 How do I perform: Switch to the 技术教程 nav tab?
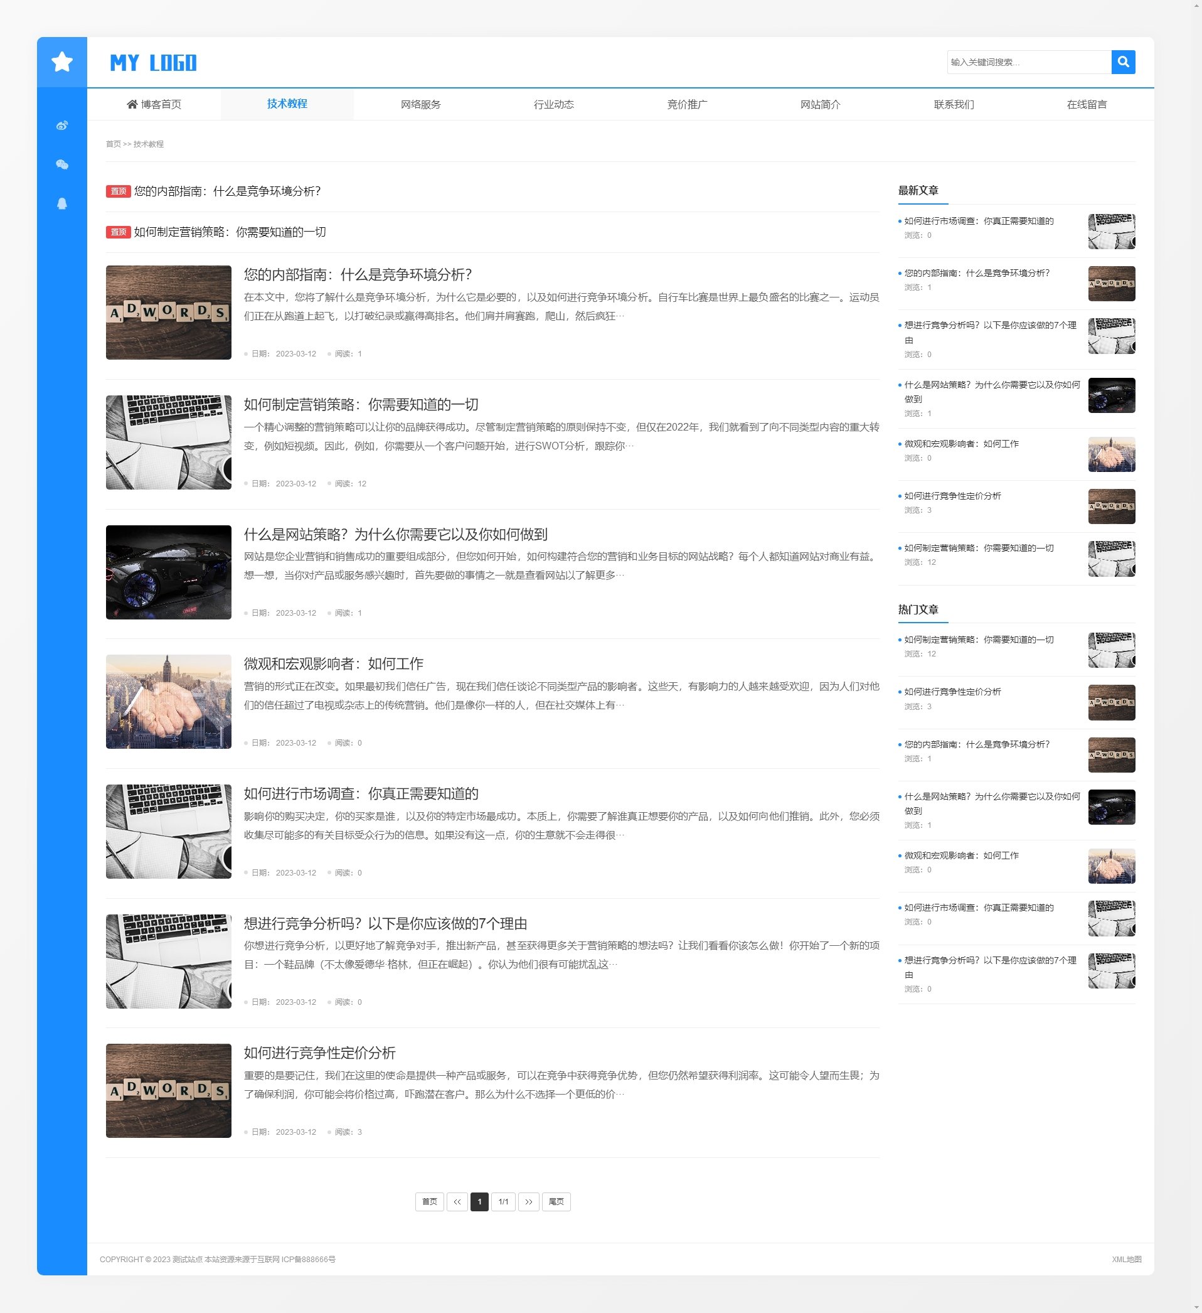[x=287, y=104]
